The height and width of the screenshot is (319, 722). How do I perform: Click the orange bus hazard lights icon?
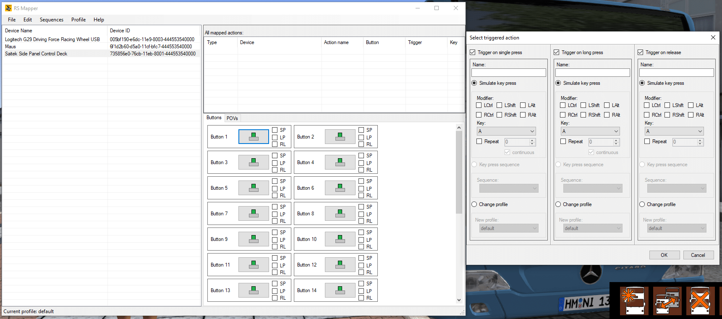(634, 301)
